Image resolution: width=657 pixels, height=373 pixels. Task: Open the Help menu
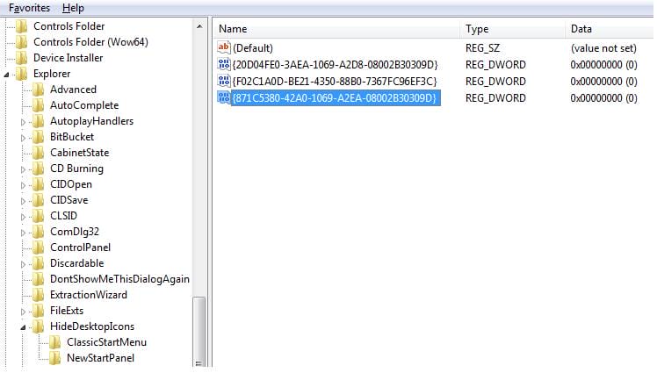[74, 8]
